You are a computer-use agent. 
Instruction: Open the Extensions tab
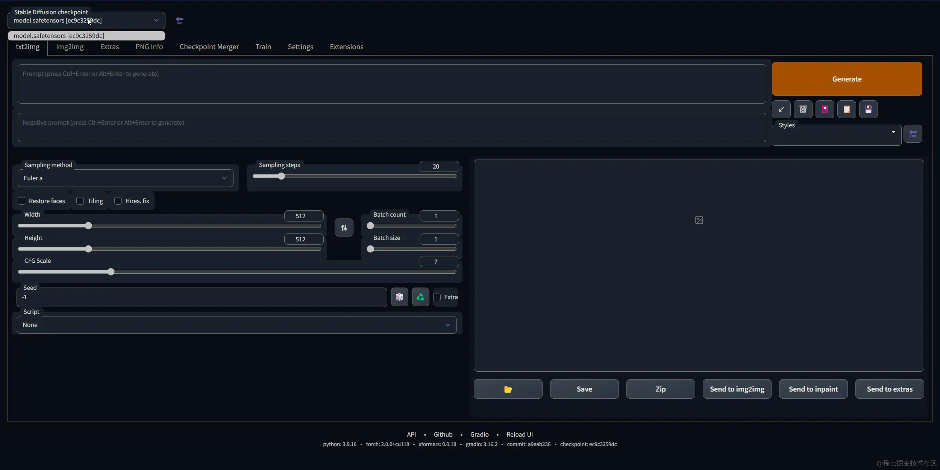[x=346, y=47]
